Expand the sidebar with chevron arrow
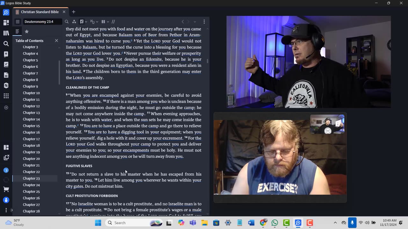Viewport: 408px width, 229px height. 12,210
